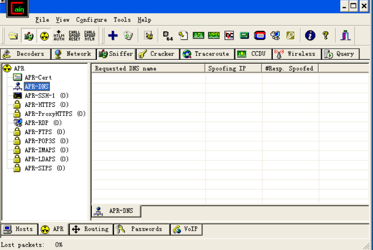Click the Cain application logo icon

click(x=18, y=8)
